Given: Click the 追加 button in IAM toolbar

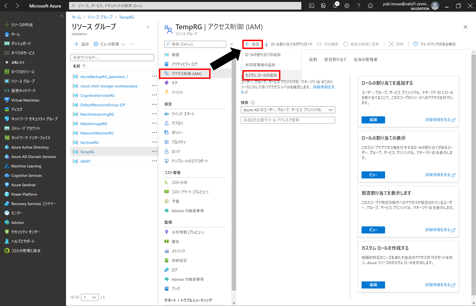Looking at the screenshot, I should click(x=252, y=44).
